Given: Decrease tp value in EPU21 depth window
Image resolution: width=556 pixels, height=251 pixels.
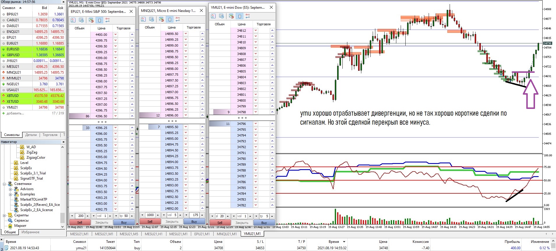Looking at the screenshot, I should coord(116,216).
